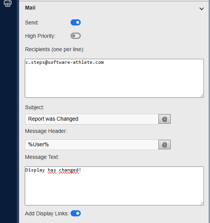Place the cursor in the Message Text box
The height and width of the screenshot is (223, 210).
[114, 186]
